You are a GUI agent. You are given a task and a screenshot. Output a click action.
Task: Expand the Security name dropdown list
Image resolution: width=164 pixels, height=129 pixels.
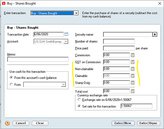pyautogui.click(x=155, y=34)
